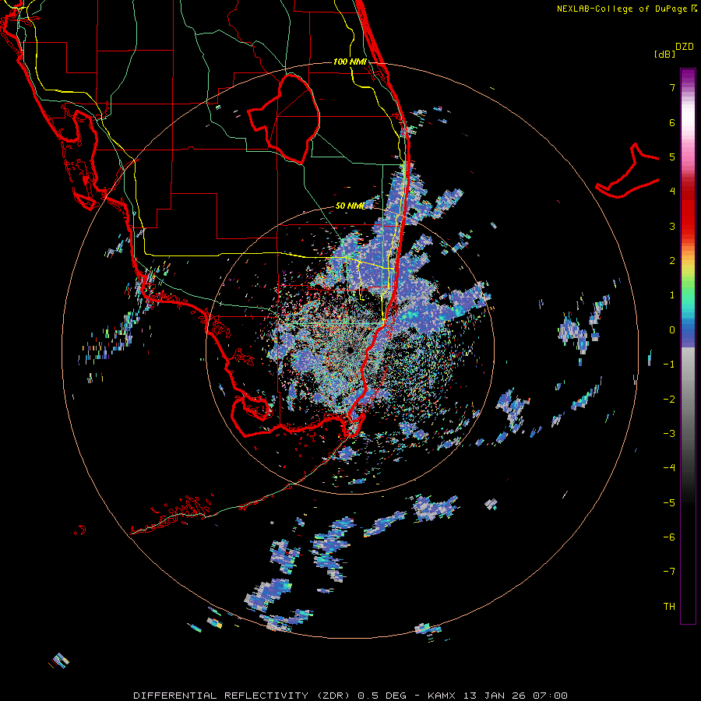Click the -2 dB value on color scale

tap(669, 400)
